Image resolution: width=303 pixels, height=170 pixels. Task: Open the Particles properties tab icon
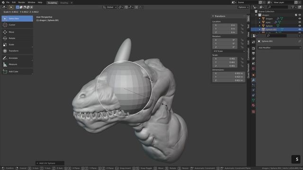pos(253,85)
